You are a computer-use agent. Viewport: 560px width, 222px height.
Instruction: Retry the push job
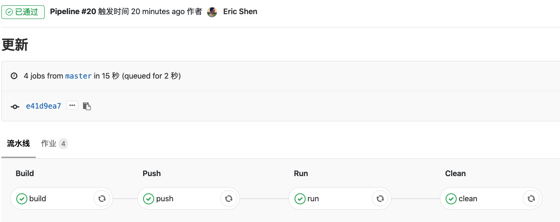tap(229, 199)
